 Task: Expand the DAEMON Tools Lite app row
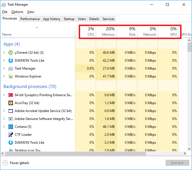click(4, 61)
